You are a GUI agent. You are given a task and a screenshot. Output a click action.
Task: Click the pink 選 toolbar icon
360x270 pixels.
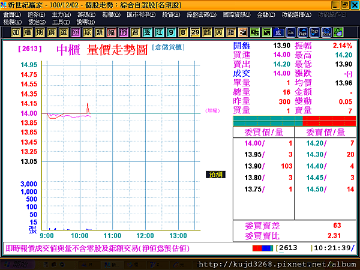(76, 32)
